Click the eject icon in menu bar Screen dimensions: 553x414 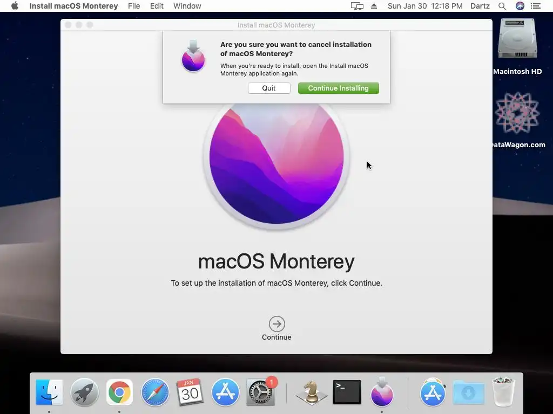point(374,6)
